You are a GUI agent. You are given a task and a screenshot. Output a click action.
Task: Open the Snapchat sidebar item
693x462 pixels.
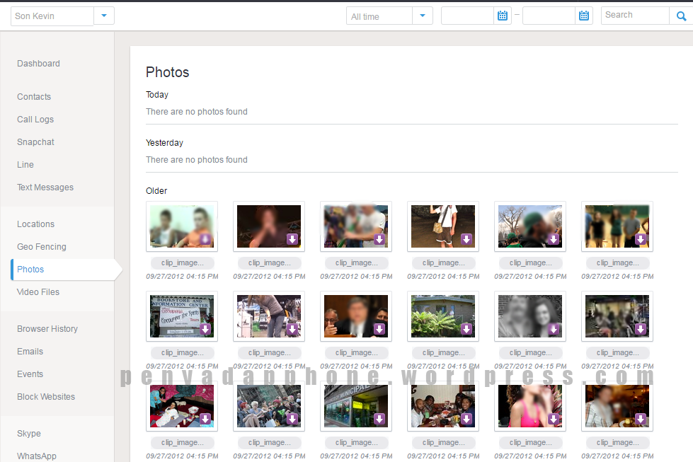(x=35, y=142)
